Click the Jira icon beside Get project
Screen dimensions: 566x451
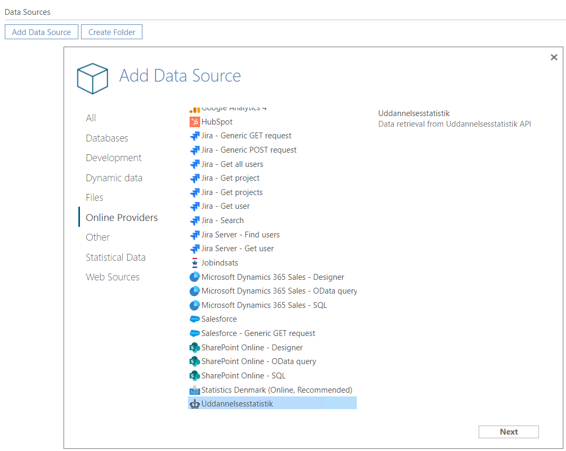[194, 178]
